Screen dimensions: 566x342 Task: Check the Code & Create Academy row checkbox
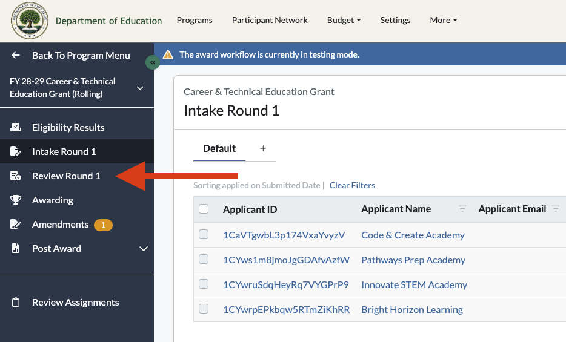(204, 235)
